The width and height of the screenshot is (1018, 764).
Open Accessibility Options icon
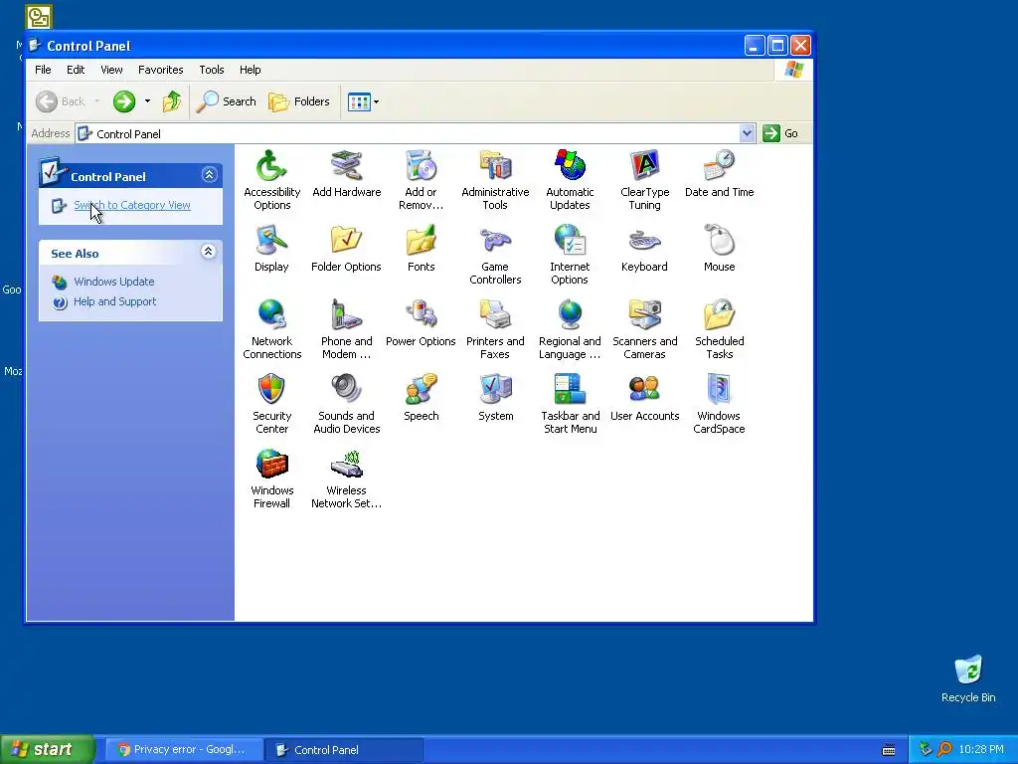[271, 166]
